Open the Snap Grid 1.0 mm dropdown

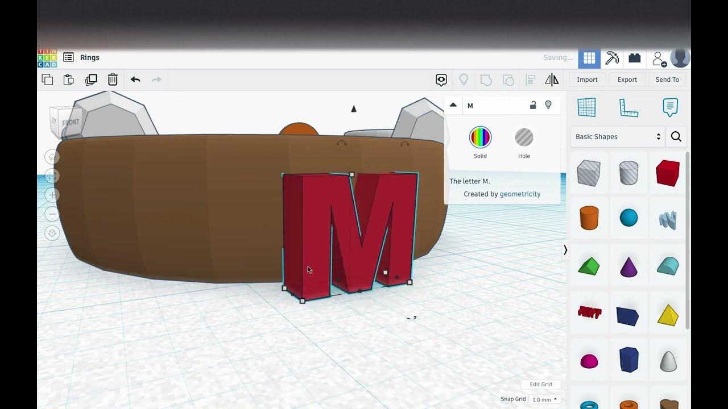point(545,399)
